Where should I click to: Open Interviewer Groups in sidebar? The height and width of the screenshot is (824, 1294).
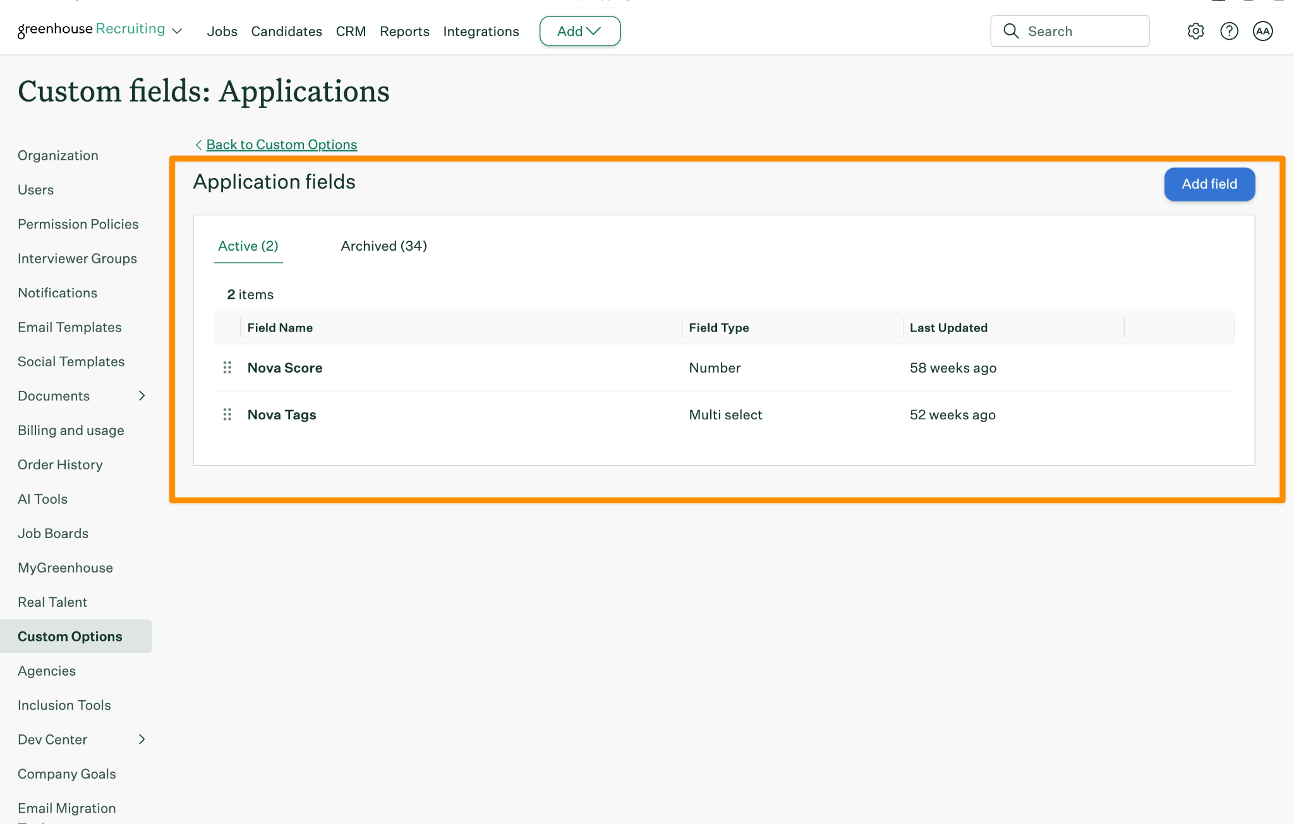tap(77, 258)
